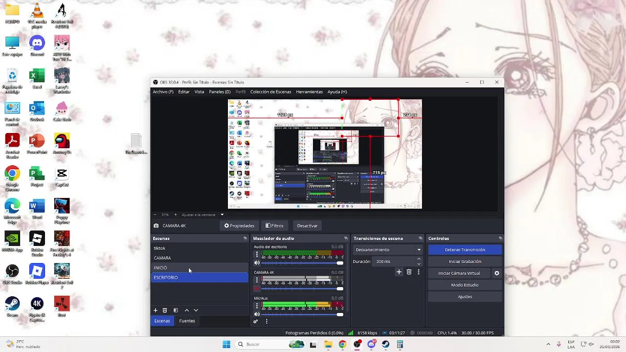Open Roblox Studio desktop shortcut
Viewport: 626px width, 352px height.
pyautogui.click(x=37, y=244)
